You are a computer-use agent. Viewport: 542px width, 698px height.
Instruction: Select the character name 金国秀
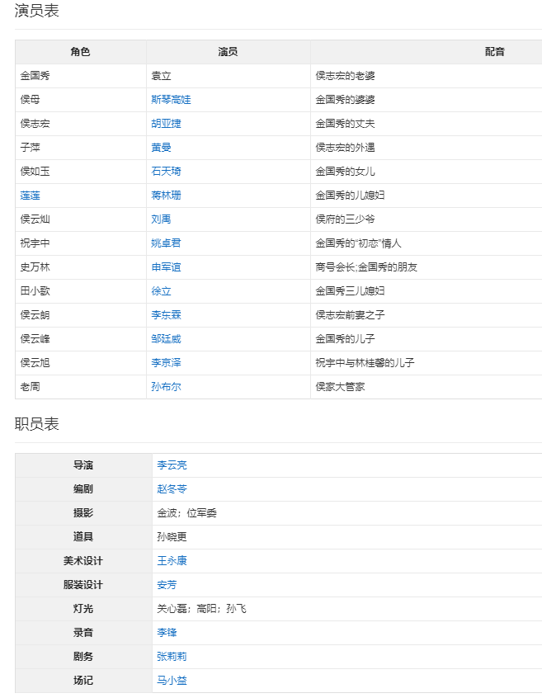click(35, 76)
